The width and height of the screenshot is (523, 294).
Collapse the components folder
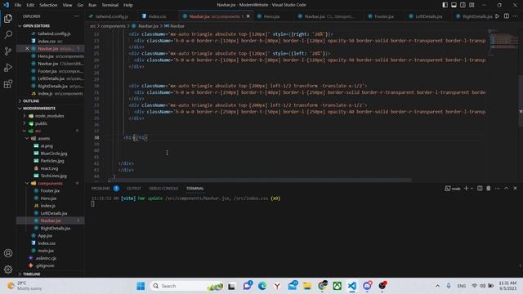click(50, 183)
